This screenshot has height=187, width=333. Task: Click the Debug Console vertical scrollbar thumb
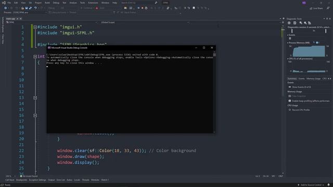pos(214,55)
